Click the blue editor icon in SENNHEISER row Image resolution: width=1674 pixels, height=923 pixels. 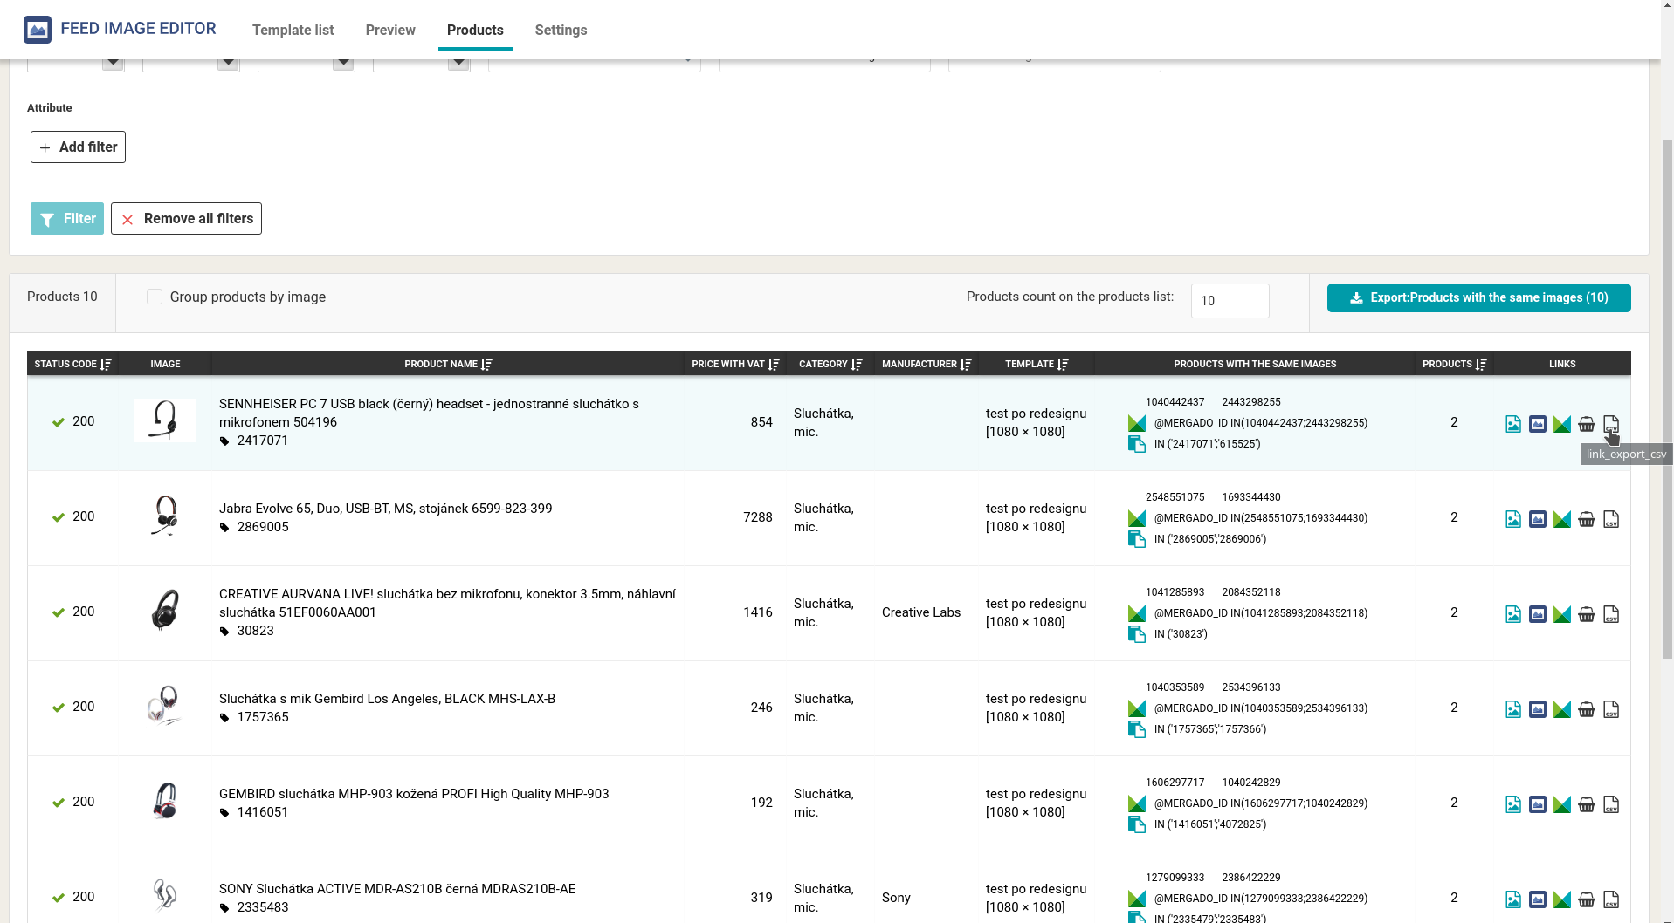tap(1538, 424)
